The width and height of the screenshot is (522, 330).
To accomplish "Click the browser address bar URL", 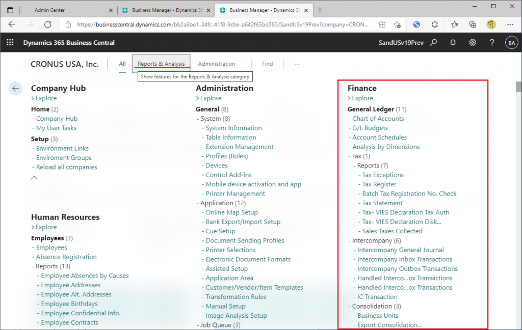I will (223, 24).
